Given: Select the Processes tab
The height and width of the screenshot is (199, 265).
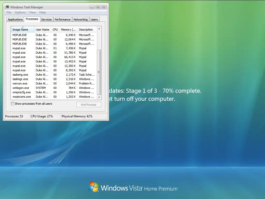Looking at the screenshot, I should tap(32, 19).
